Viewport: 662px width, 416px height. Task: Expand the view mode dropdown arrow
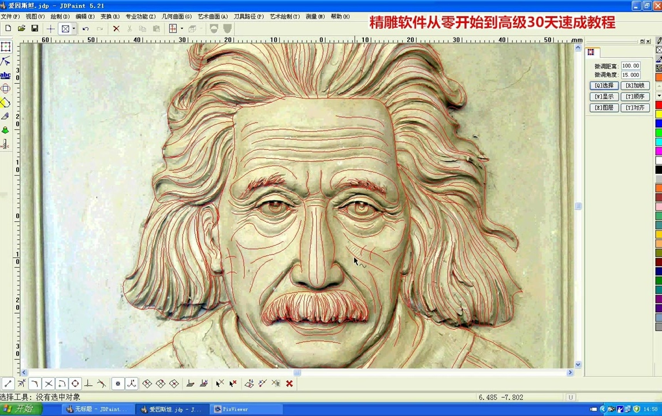pos(73,29)
